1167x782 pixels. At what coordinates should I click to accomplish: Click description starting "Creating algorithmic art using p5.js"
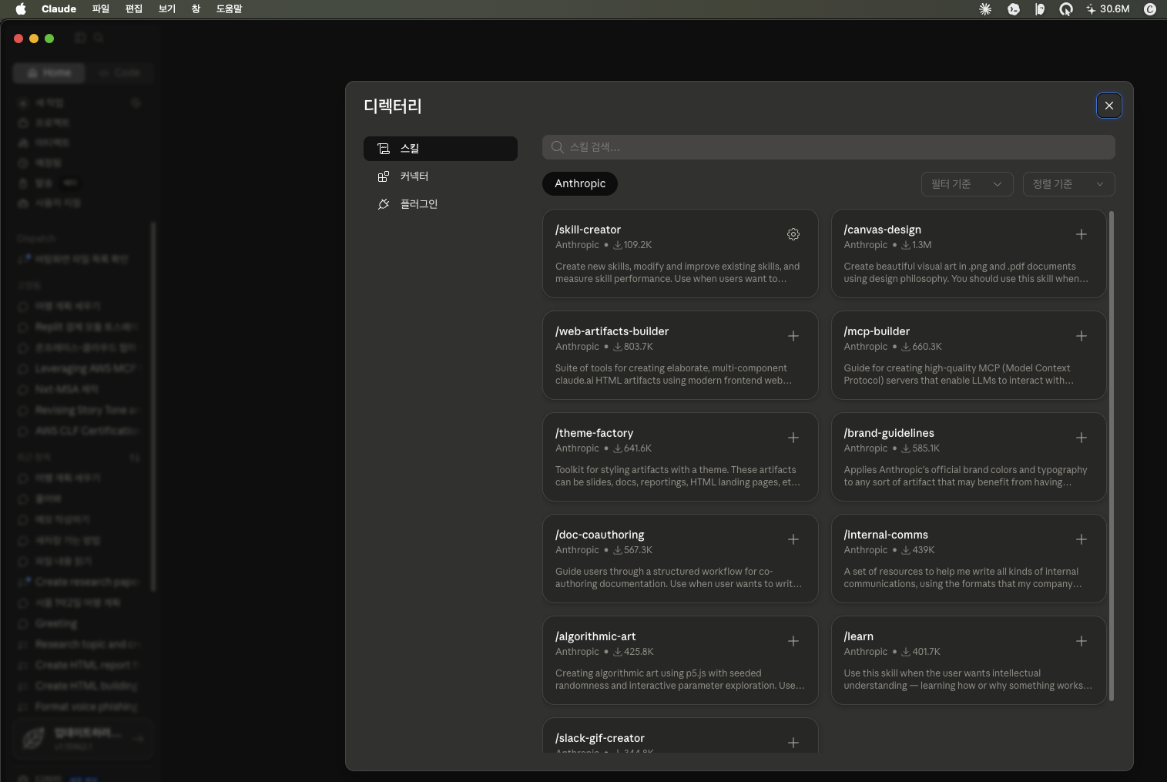[x=680, y=680]
